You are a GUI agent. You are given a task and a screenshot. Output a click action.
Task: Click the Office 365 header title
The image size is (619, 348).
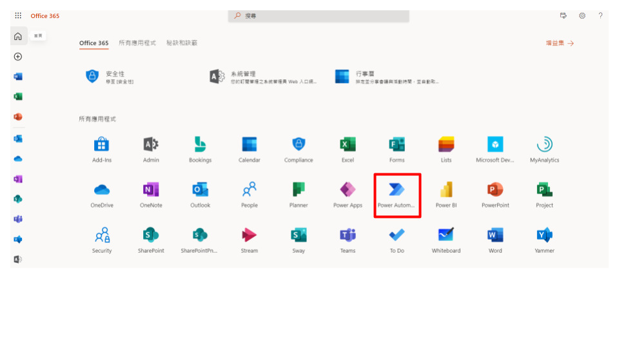[45, 15]
